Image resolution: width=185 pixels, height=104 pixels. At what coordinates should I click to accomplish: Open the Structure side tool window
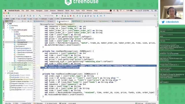[x=3, y=34]
